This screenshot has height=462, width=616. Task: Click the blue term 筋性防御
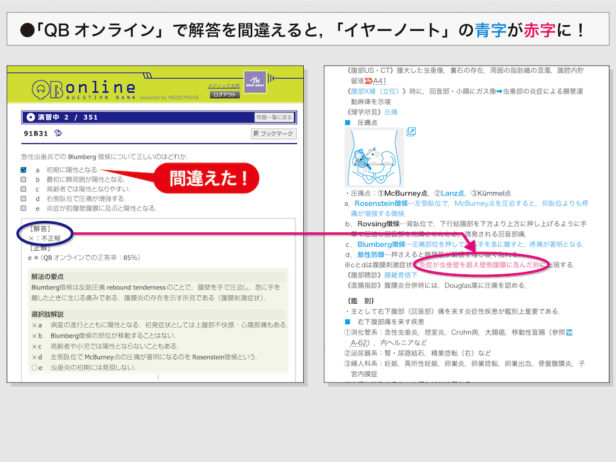(x=371, y=254)
